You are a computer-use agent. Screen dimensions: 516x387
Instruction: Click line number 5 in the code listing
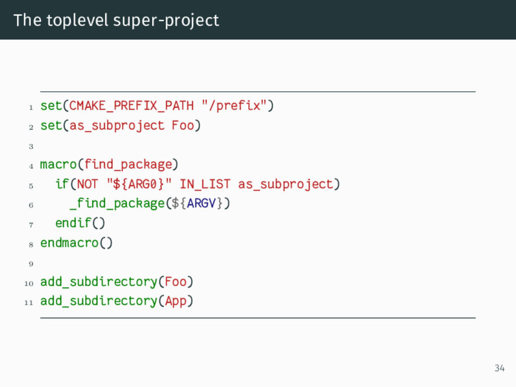click(31, 186)
